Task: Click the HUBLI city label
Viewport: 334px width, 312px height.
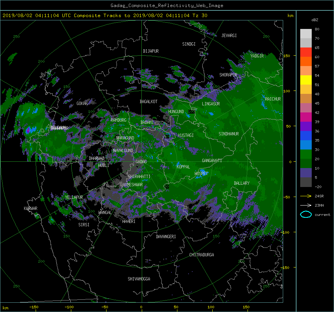Action: click(104, 165)
